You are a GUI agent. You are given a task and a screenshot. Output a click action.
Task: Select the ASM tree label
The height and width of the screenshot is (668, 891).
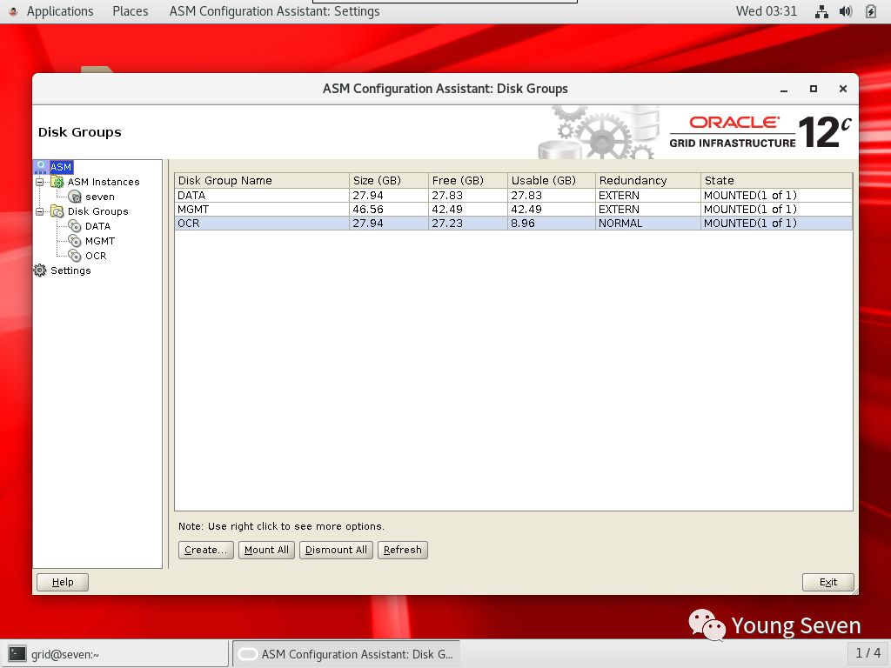point(61,167)
